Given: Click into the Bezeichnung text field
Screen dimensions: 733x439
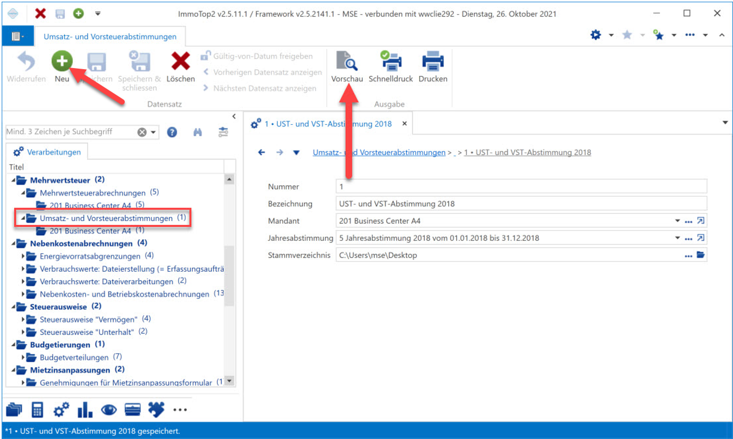Looking at the screenshot, I should 522,204.
